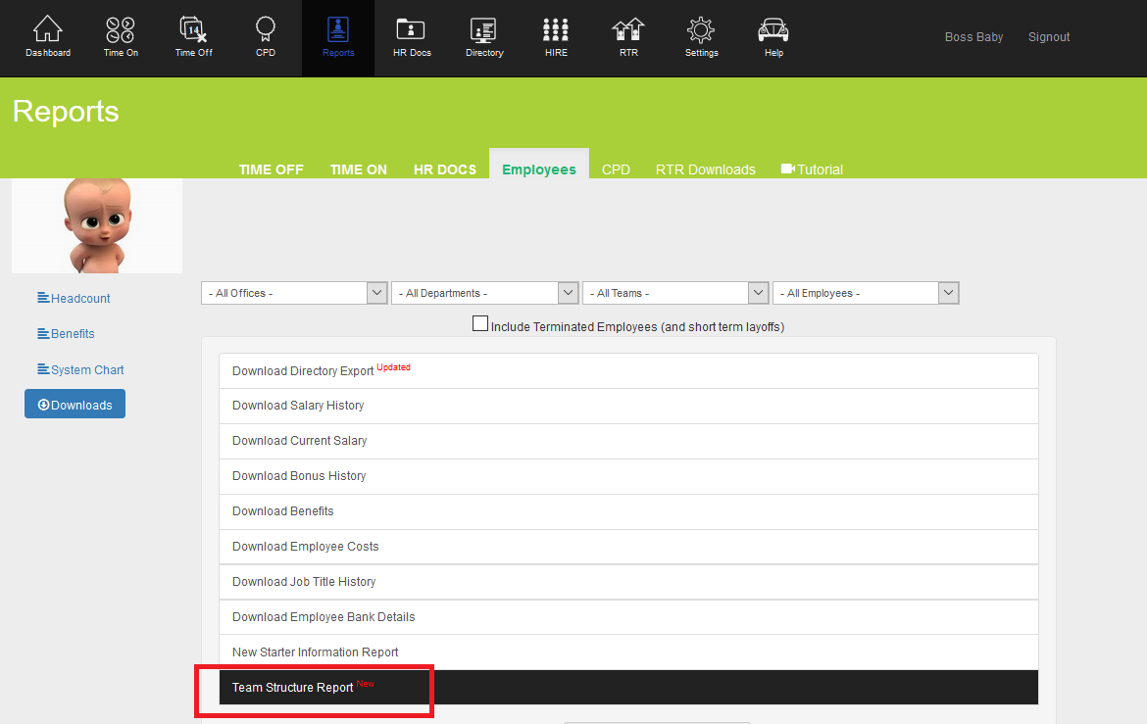Open the Directory icon
Image resolution: width=1147 pixels, height=724 pixels.
483,30
